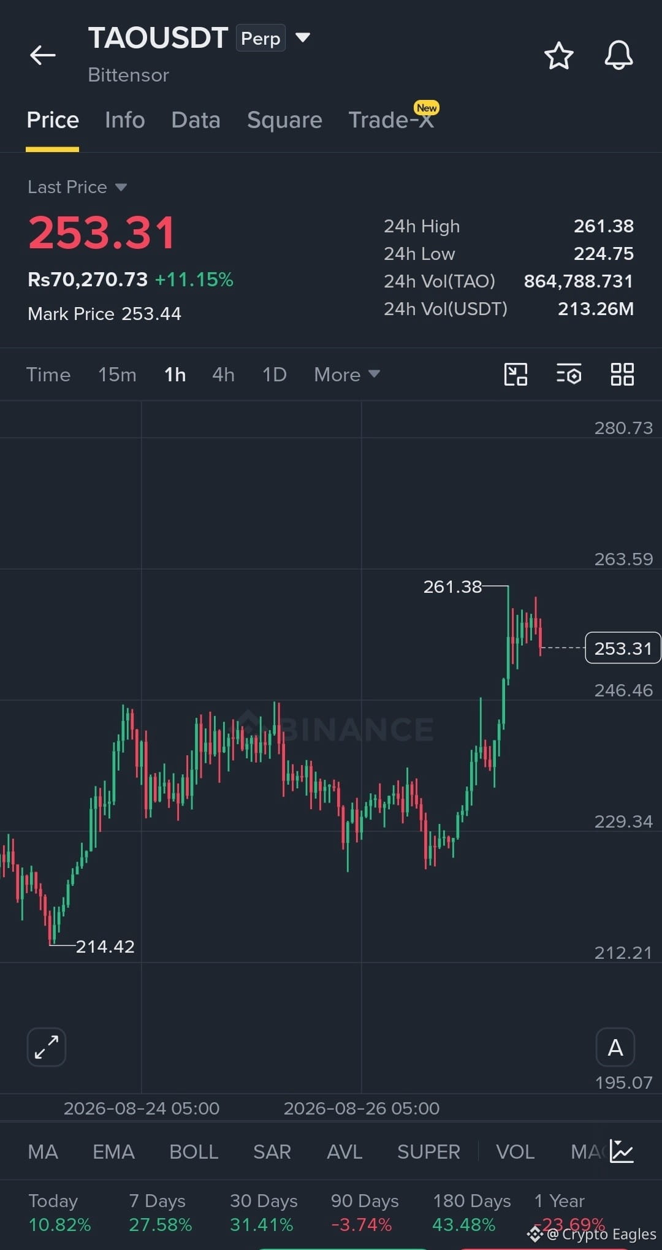Image resolution: width=662 pixels, height=1250 pixels.
Task: Click the large 253.31 last price
Action: pos(102,233)
